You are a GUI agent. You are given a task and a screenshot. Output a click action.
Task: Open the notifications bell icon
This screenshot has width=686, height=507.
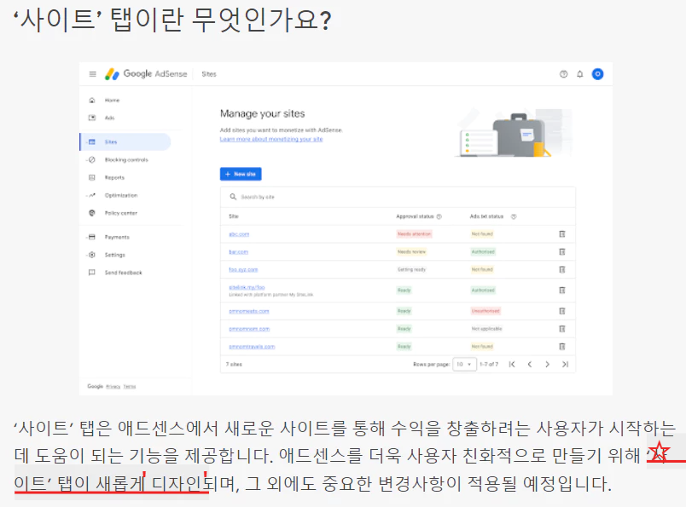coord(579,74)
